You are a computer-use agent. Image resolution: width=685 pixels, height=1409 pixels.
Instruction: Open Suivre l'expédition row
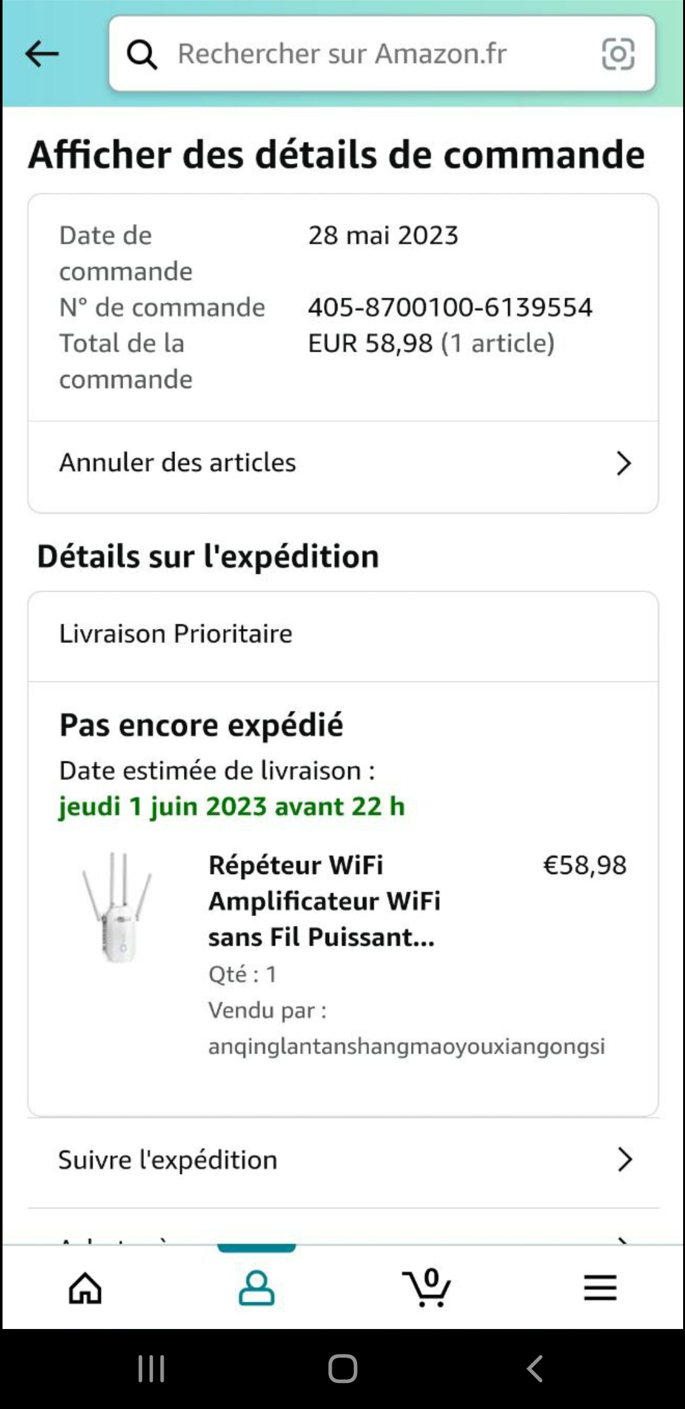(342, 1160)
